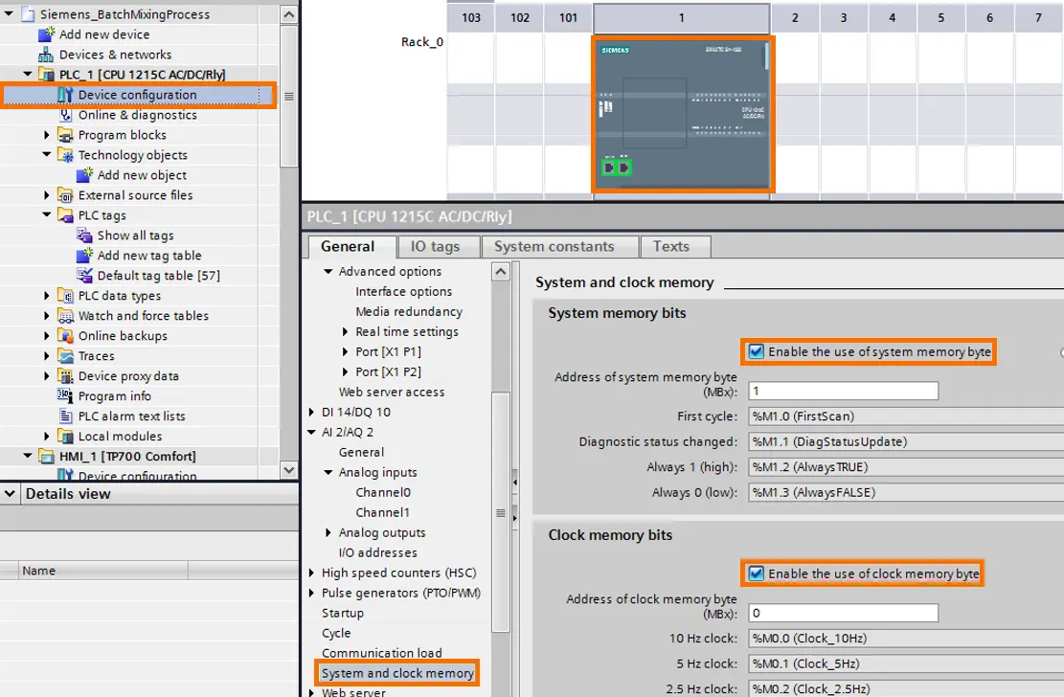Viewport: 1064px width, 697px height.
Task: Collapse the PLC_1 device tree node
Action: coord(27,74)
